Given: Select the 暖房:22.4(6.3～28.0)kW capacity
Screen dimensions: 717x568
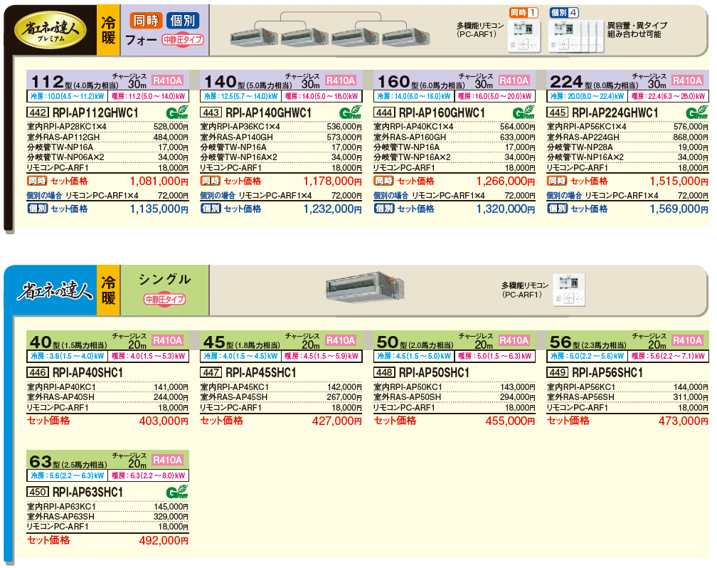Looking at the screenshot, I should (668, 96).
